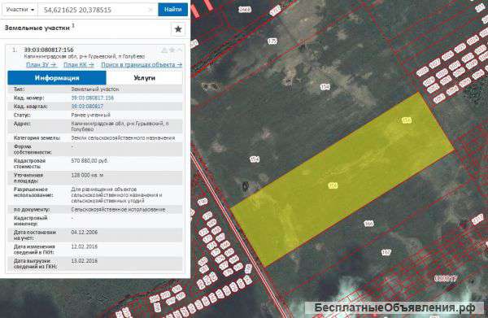Click the registration date 04.12.2006
488x318 pixels.
point(85,232)
